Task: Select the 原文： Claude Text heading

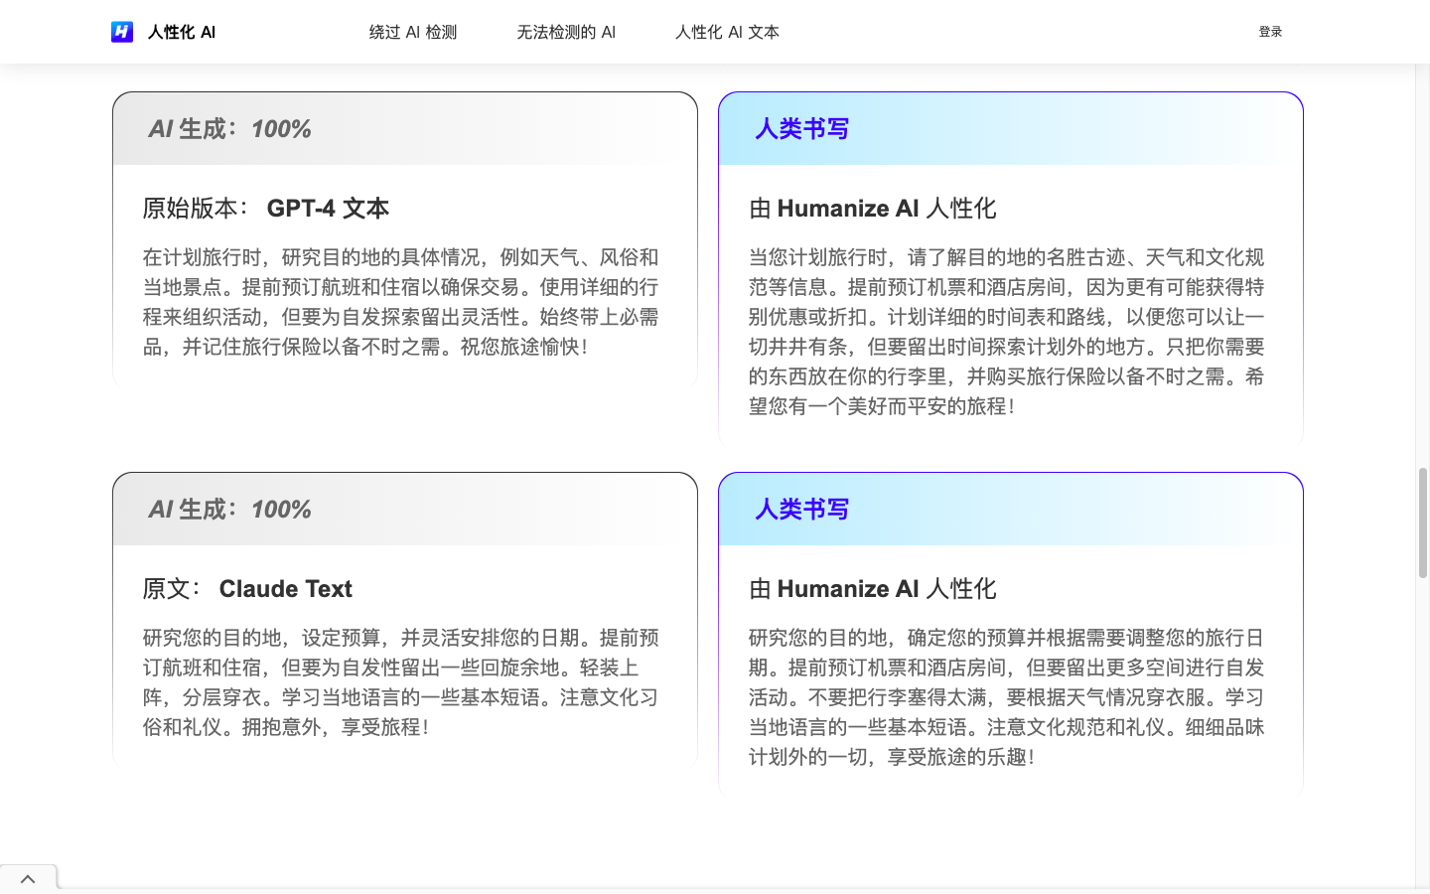Action: click(x=247, y=589)
